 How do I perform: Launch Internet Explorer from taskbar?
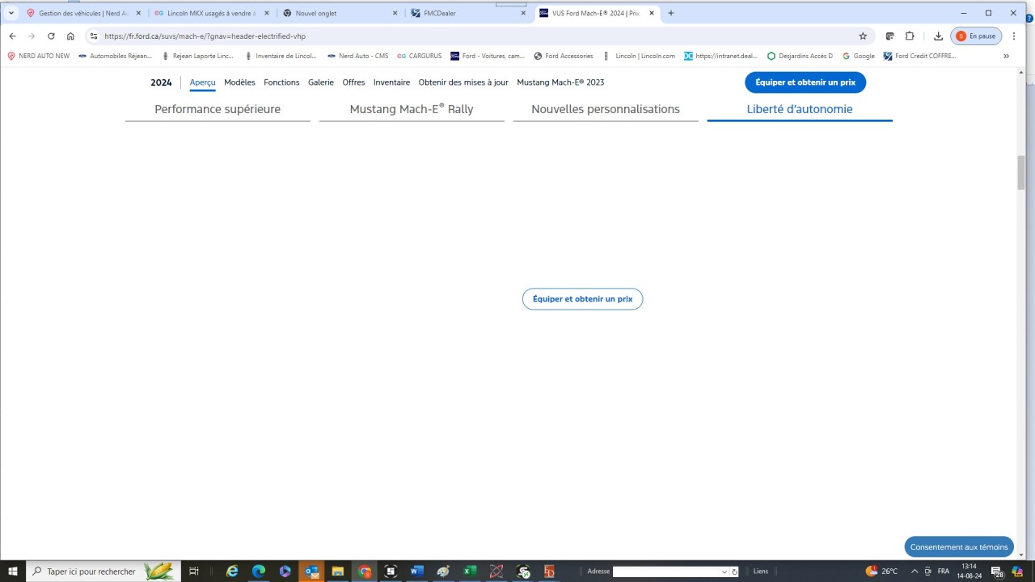[232, 571]
